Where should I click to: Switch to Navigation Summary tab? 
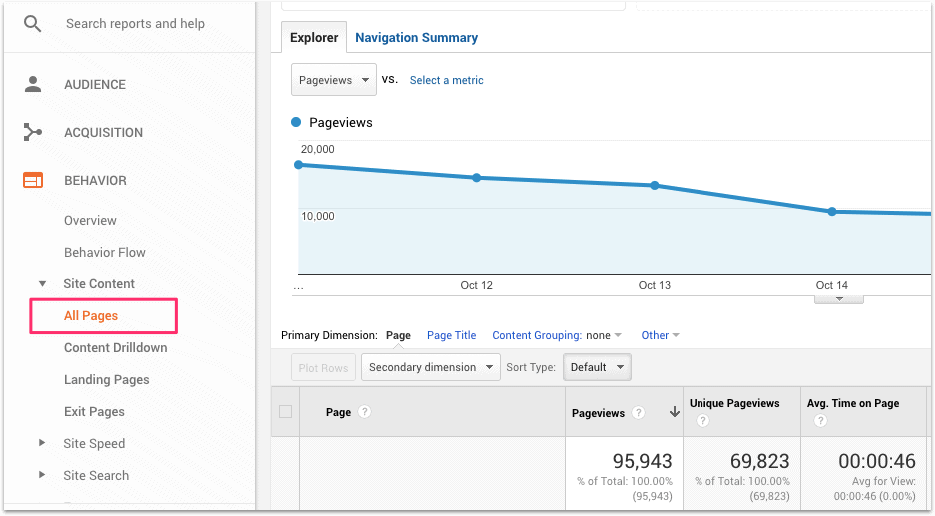click(416, 38)
